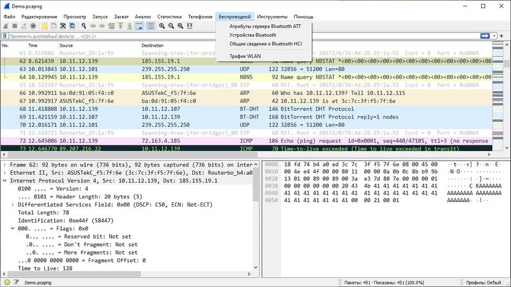Click the restart capture icon
Viewport: 511px width, 287px height.
click(24, 26)
